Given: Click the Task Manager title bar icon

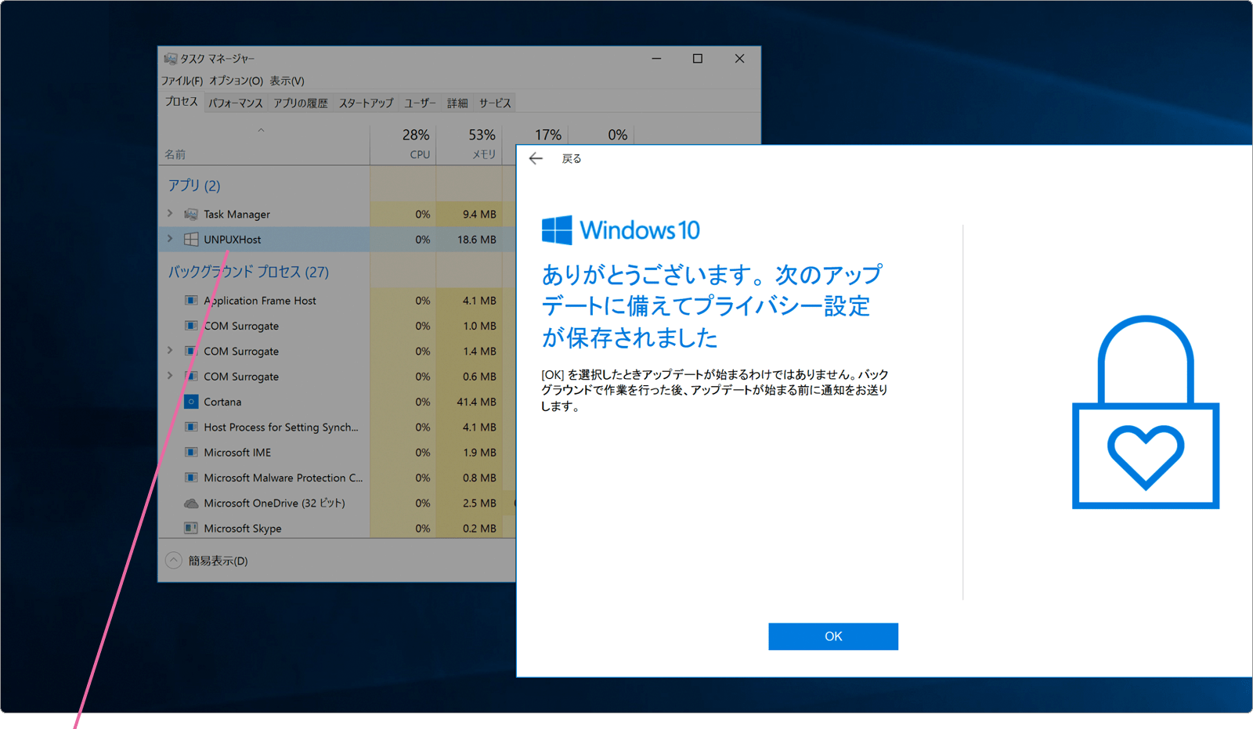Looking at the screenshot, I should [x=170, y=59].
